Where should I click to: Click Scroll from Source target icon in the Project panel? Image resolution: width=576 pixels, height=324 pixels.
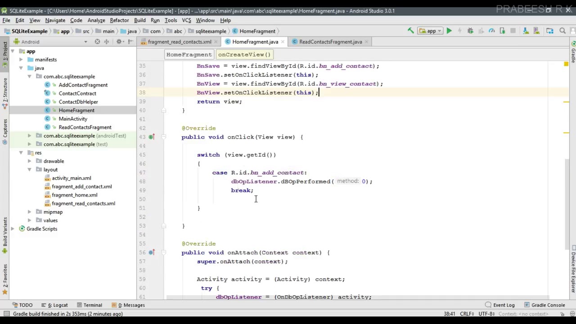click(x=97, y=42)
